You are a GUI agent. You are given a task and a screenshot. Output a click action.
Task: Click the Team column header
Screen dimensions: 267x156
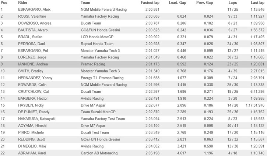click(x=85, y=3)
